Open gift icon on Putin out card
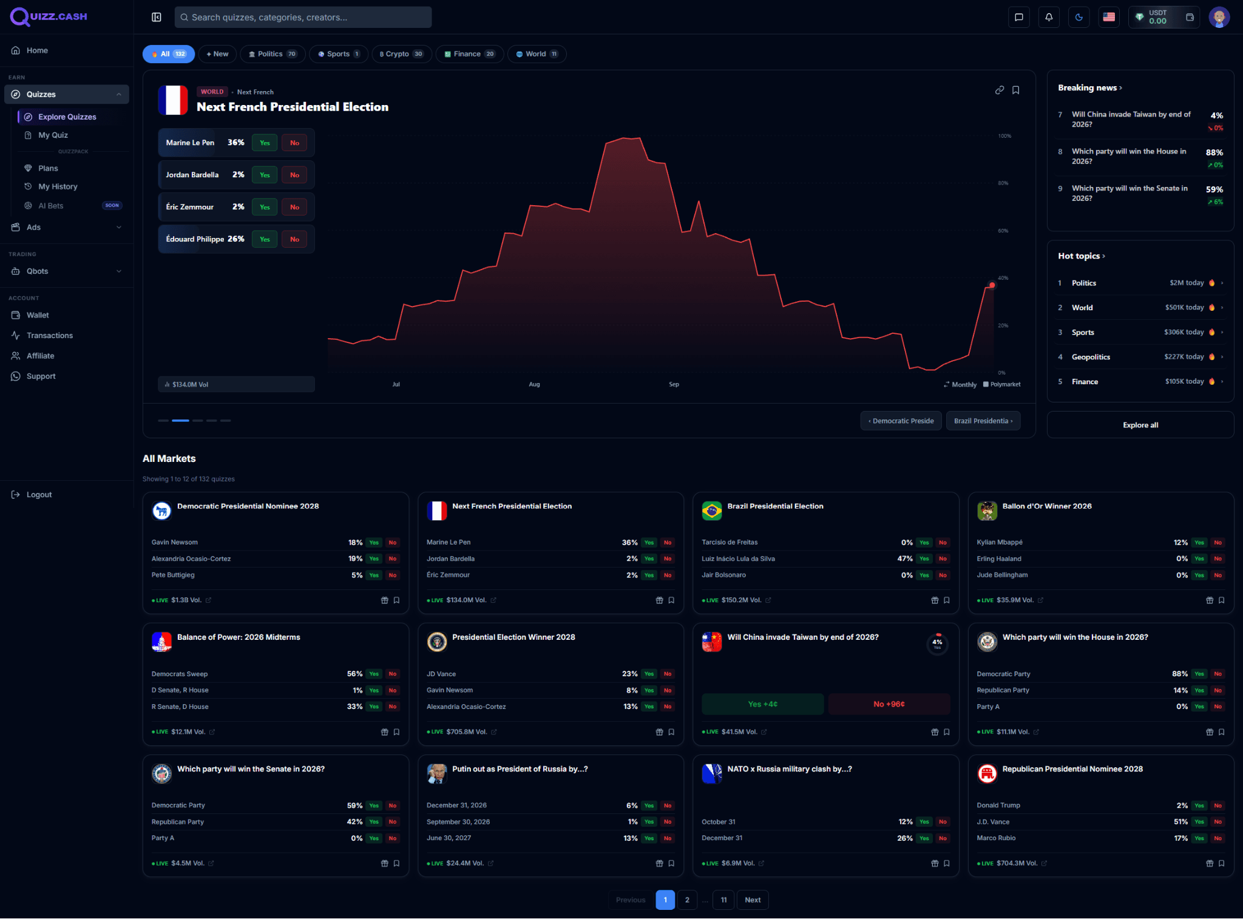 point(660,863)
